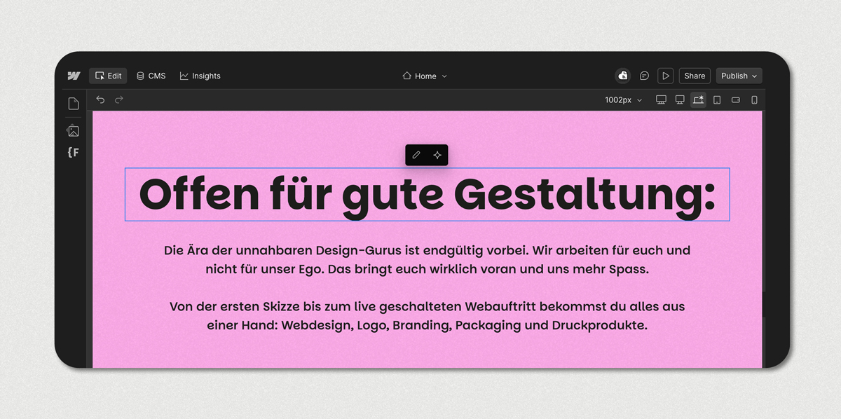Click the paragraph starting Von der ersten Skizze
This screenshot has height=419, width=841.
click(427, 316)
